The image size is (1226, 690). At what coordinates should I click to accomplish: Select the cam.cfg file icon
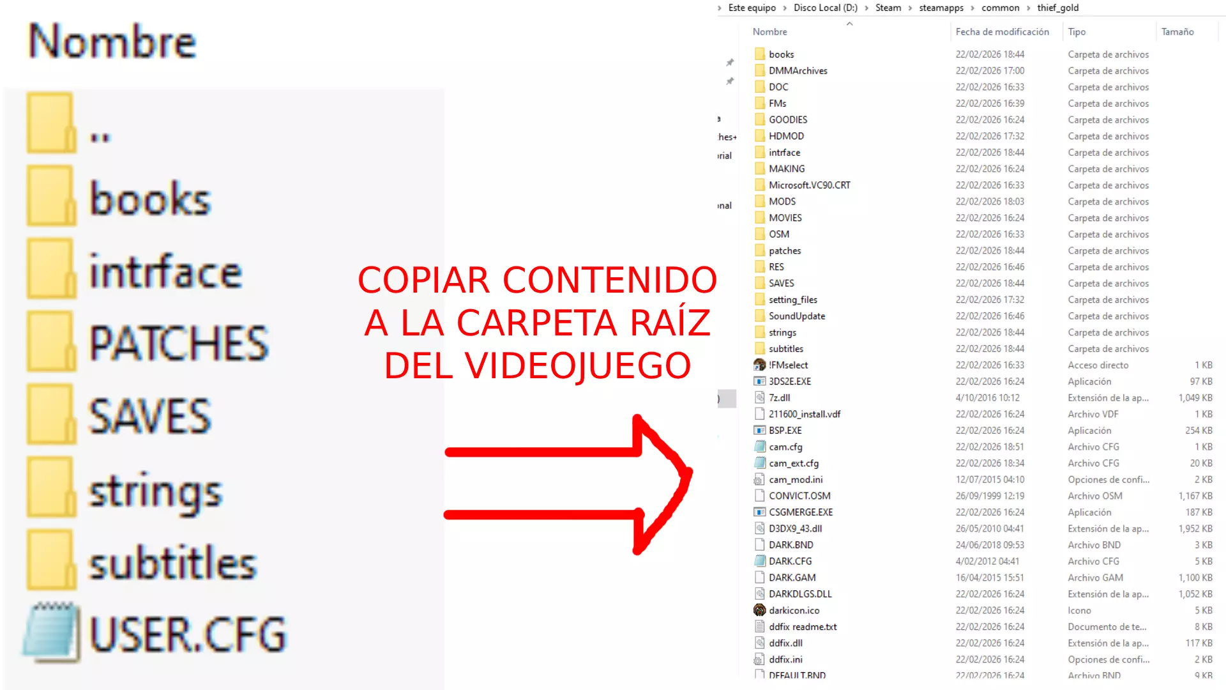[x=759, y=447]
